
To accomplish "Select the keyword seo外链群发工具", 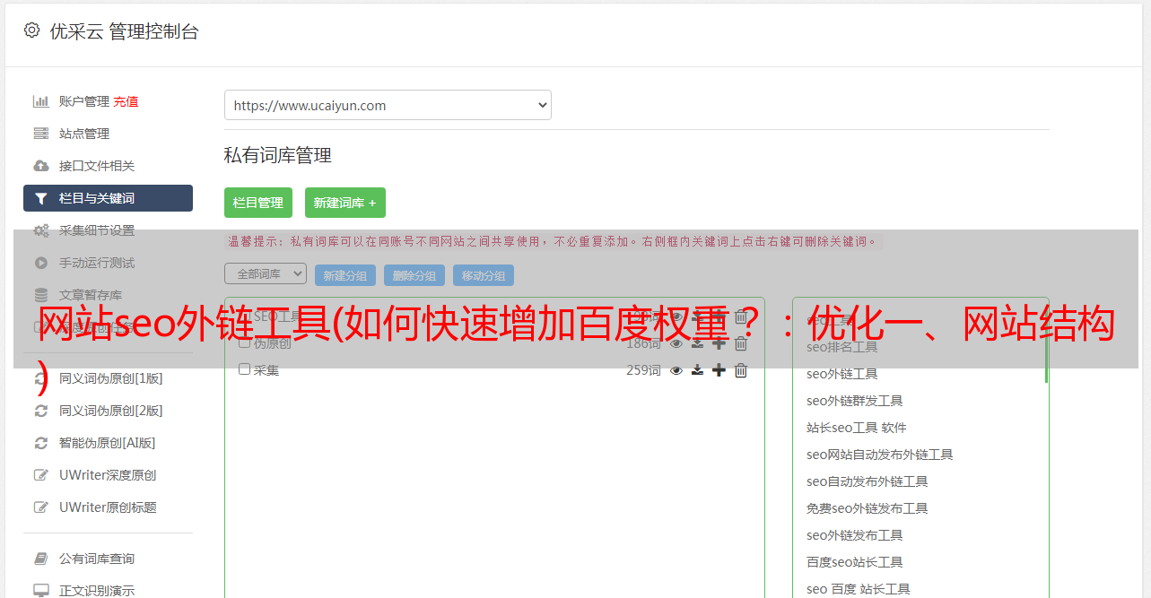I will point(855,401).
